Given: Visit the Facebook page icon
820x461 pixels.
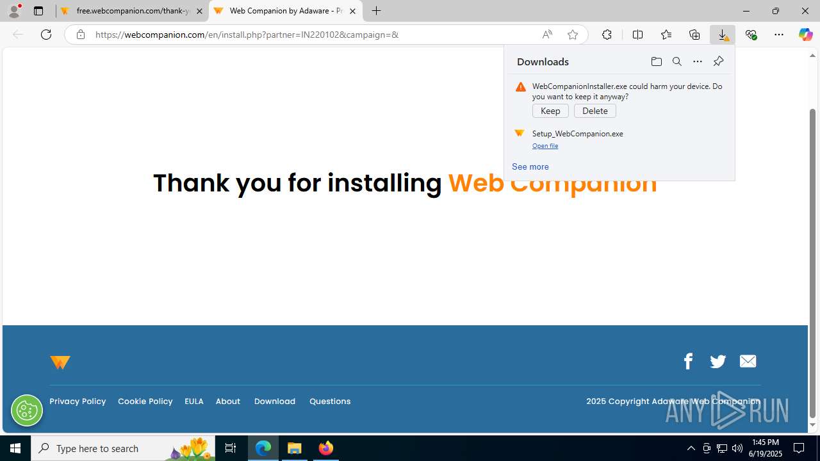Looking at the screenshot, I should click(x=688, y=361).
